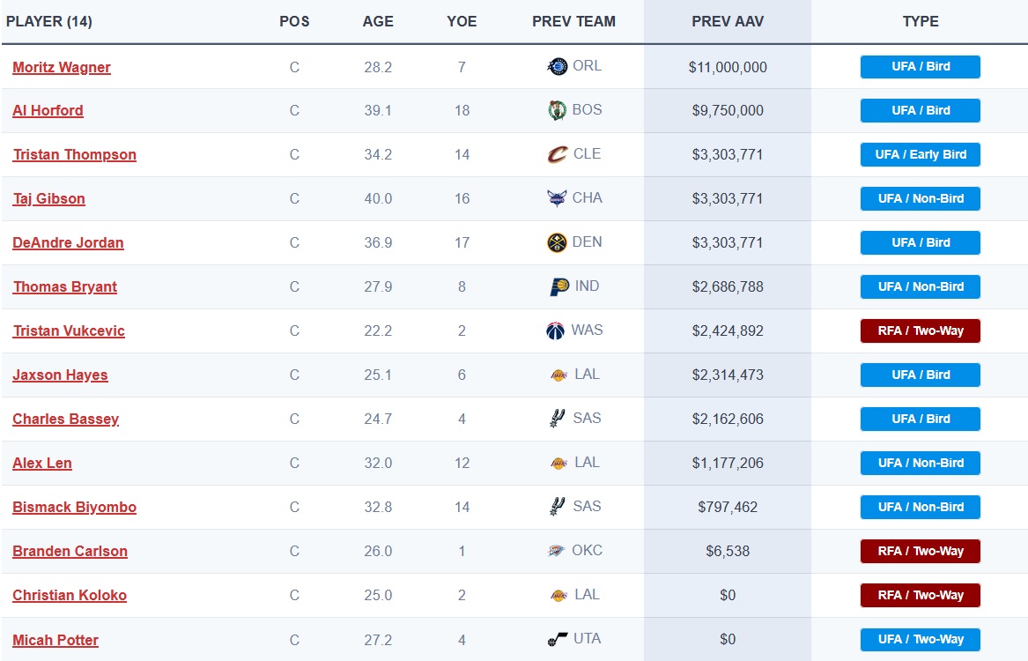Open Bismack Biyombo player link
1028x661 pixels.
[x=75, y=507]
